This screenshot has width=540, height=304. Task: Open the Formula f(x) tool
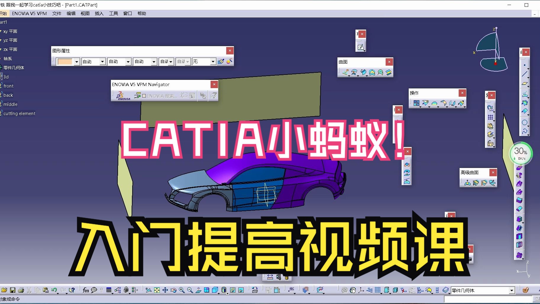86,290
